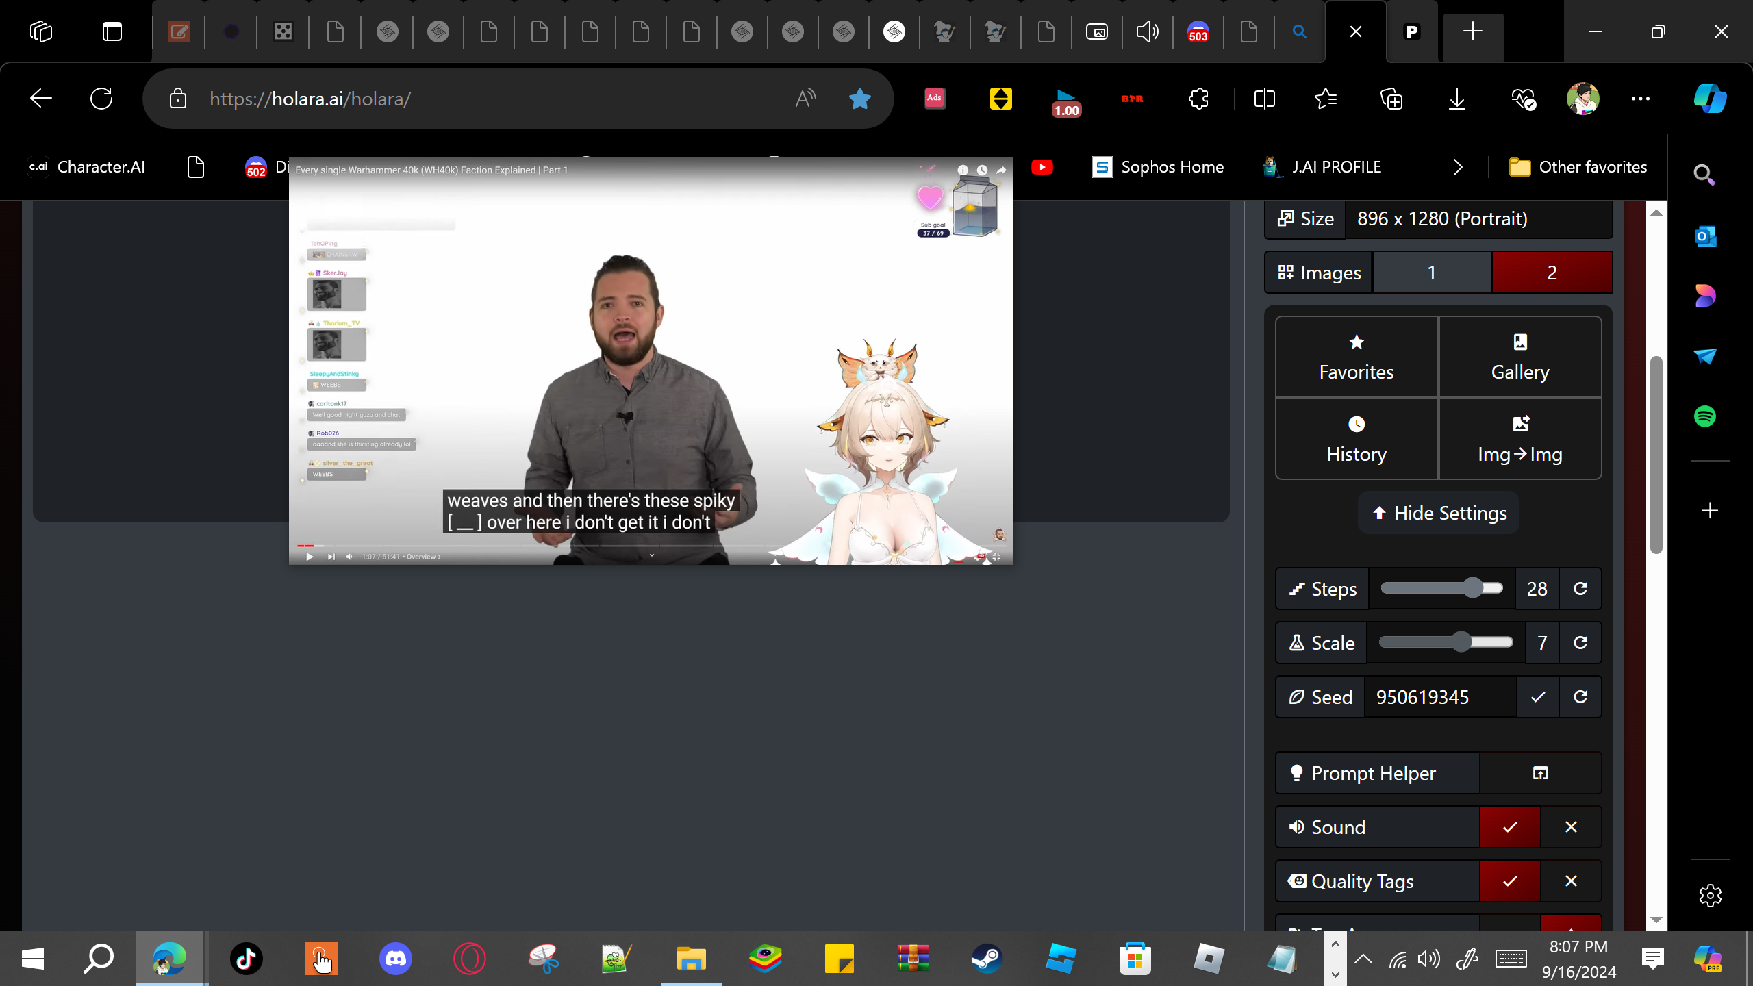
Task: Open the Edge Workspaces menu
Action: coord(41,31)
